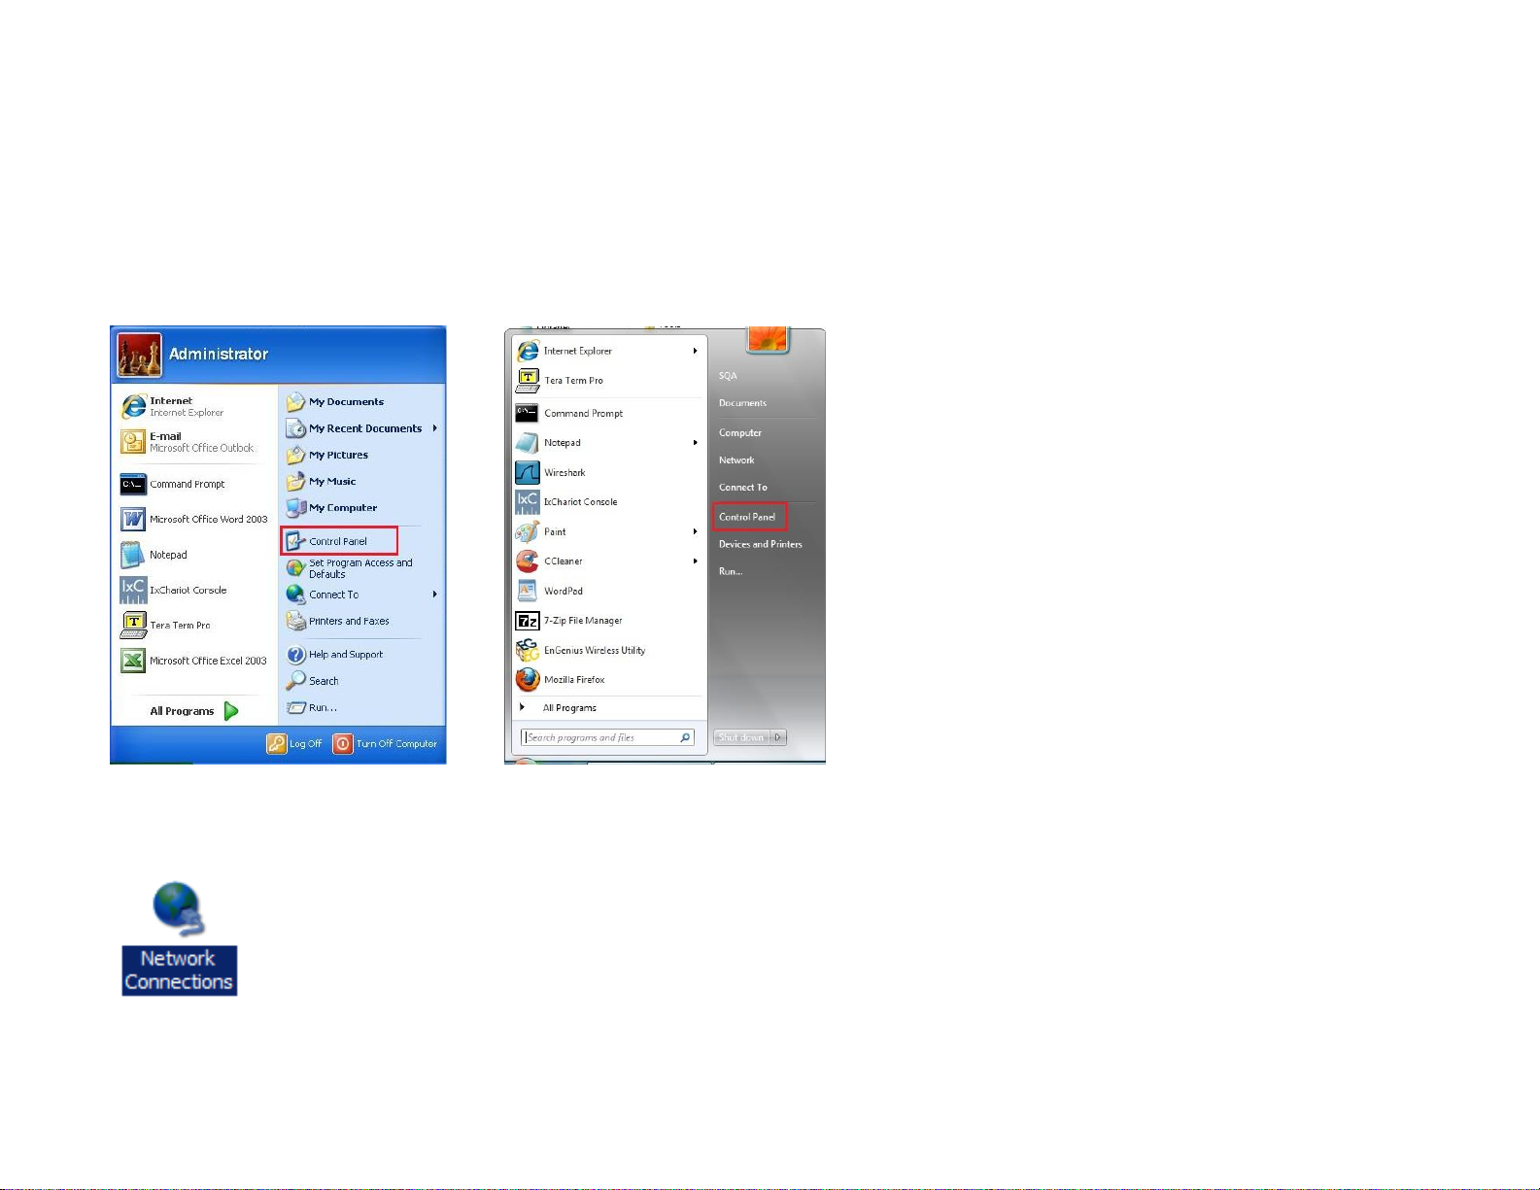
Task: Open Network in Windows 7 menu
Action: pyautogui.click(x=736, y=460)
